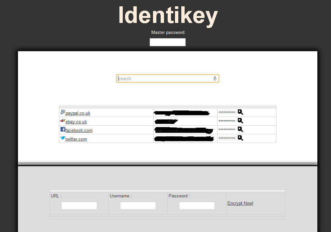Focus the Master password field
Viewport: 331px width, 232px height.
[167, 42]
